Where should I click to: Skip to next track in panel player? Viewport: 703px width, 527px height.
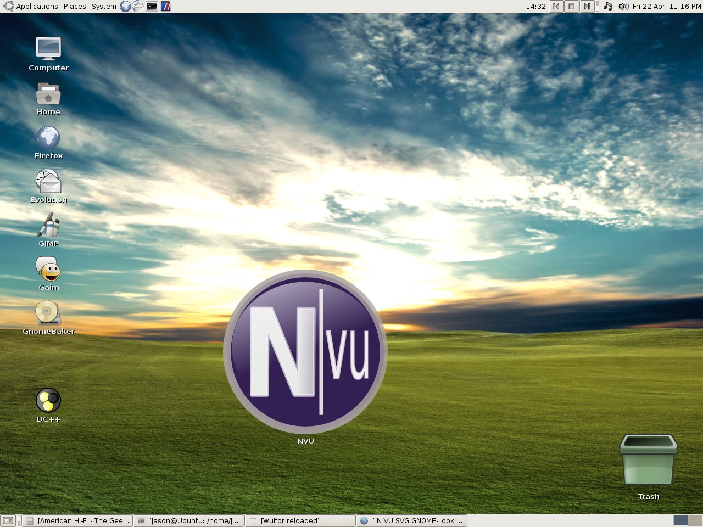[587, 7]
